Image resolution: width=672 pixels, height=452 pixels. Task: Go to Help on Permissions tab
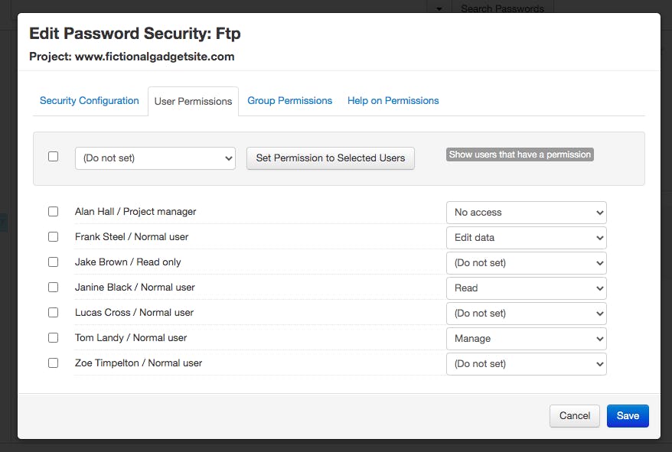coord(393,100)
